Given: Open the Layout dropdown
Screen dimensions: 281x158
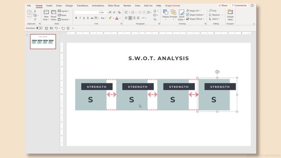Looking at the screenshot, I should (x=64, y=11).
